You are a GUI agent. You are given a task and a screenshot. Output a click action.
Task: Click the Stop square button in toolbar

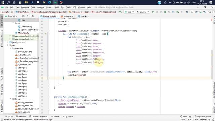point(182,12)
